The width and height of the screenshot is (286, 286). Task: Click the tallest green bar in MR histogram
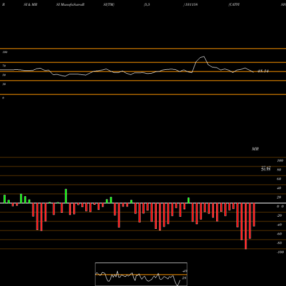(66, 196)
